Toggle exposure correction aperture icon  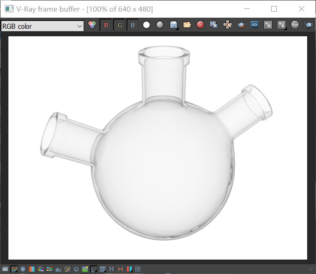(x=76, y=269)
